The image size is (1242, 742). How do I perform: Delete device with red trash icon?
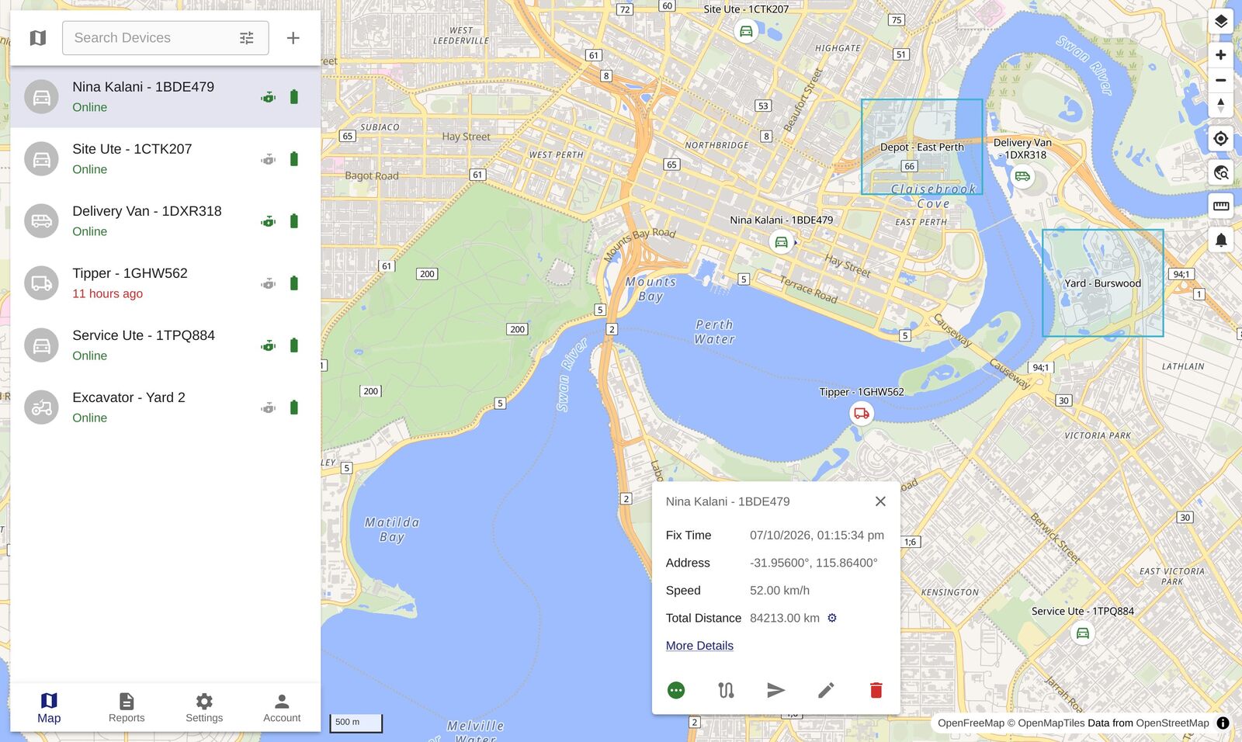876,690
